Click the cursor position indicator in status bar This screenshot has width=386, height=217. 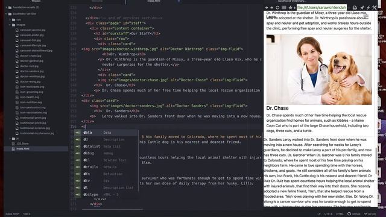27,214
